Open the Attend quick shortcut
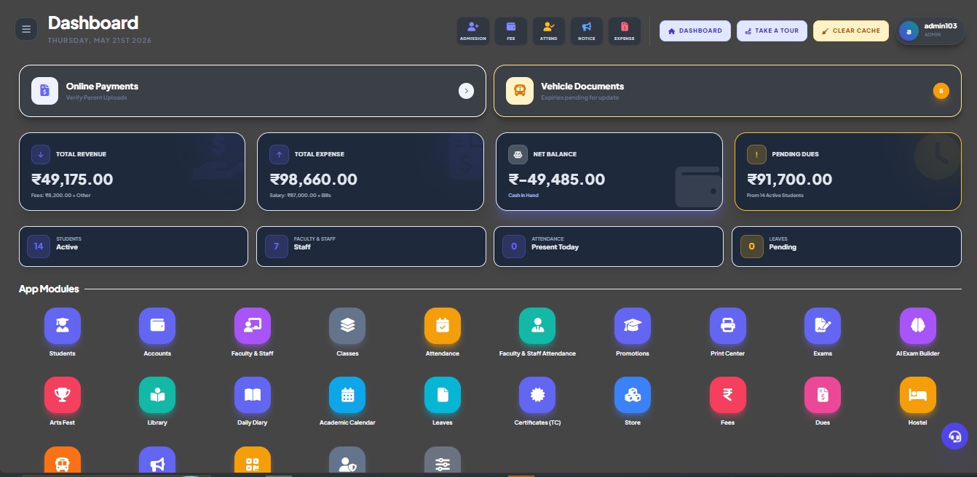Viewport: 977px width, 477px height. click(549, 31)
